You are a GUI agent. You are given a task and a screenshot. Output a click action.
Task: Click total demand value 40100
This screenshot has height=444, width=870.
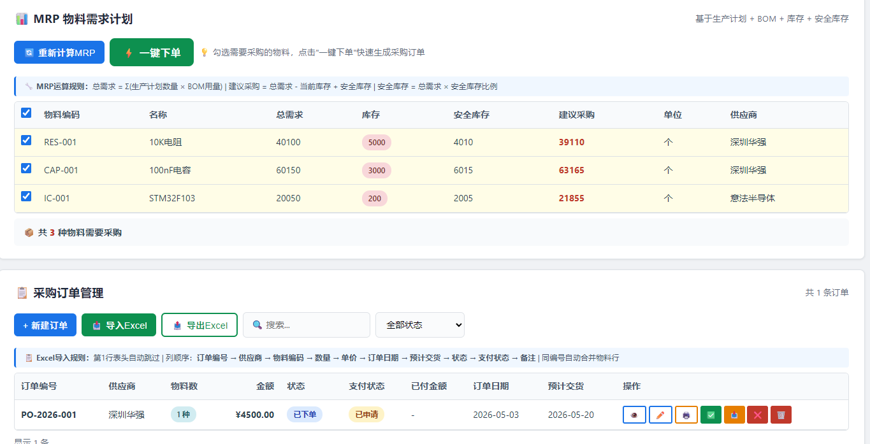(x=289, y=142)
